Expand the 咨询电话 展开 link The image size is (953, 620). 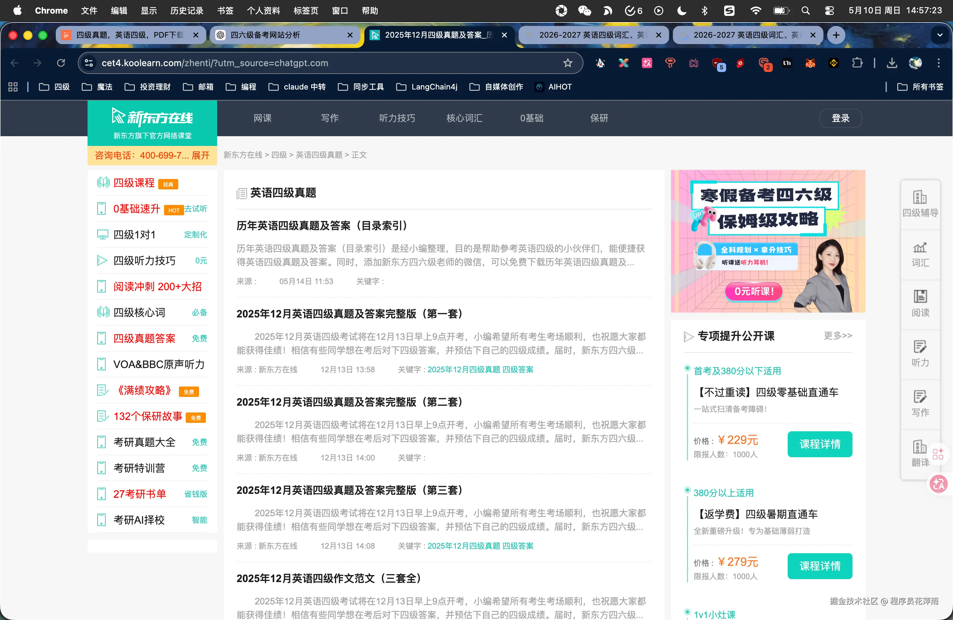tap(201, 155)
